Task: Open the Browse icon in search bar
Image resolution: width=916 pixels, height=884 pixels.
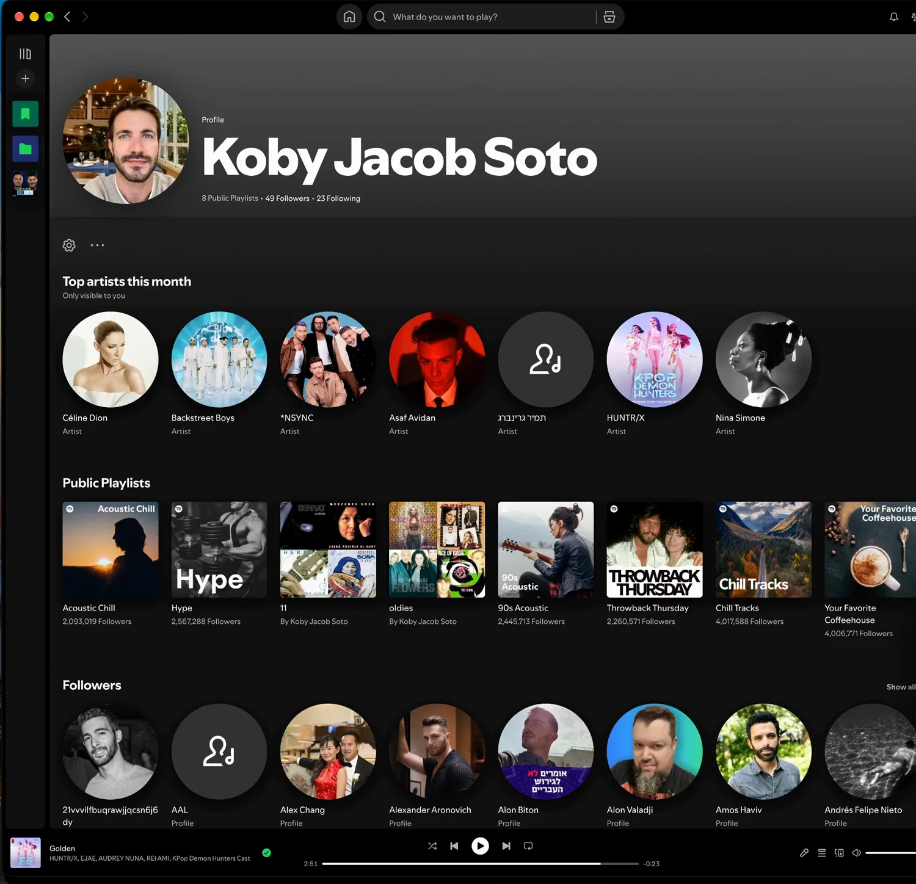Action: (x=609, y=16)
